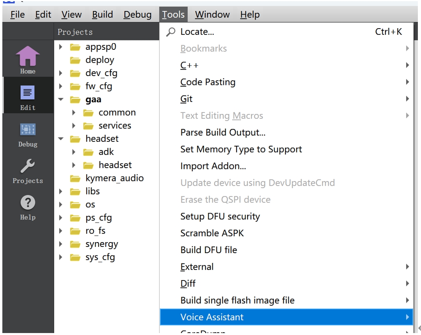The image size is (421, 335).
Task: Expand the synergy project node
Action: pyautogui.click(x=61, y=244)
